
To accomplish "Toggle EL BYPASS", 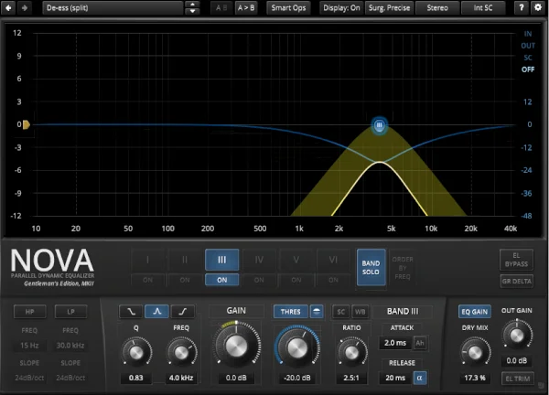I will (516, 260).
